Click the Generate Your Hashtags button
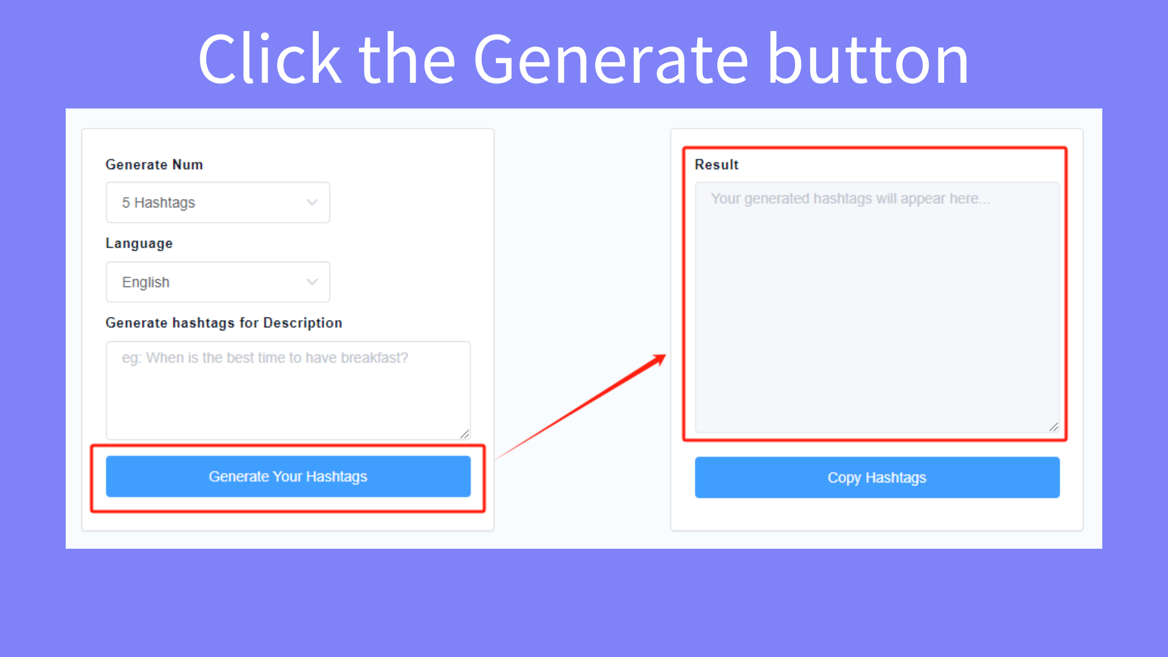 coord(288,476)
